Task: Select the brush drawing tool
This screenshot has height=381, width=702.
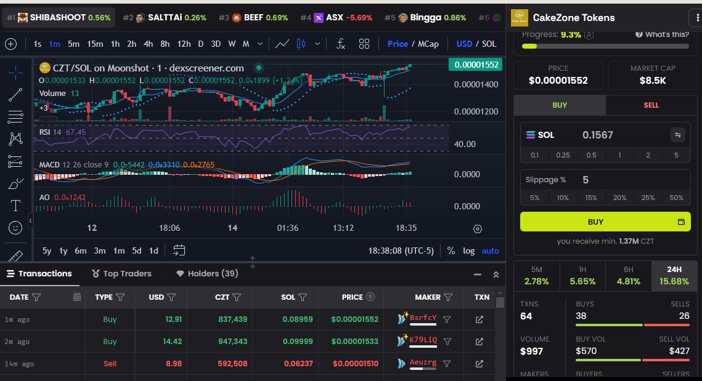Action: [x=15, y=184]
